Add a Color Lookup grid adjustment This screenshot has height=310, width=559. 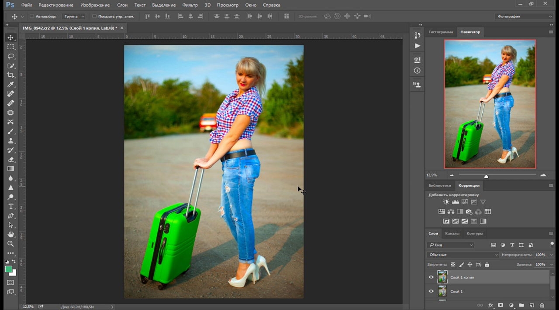(x=488, y=211)
